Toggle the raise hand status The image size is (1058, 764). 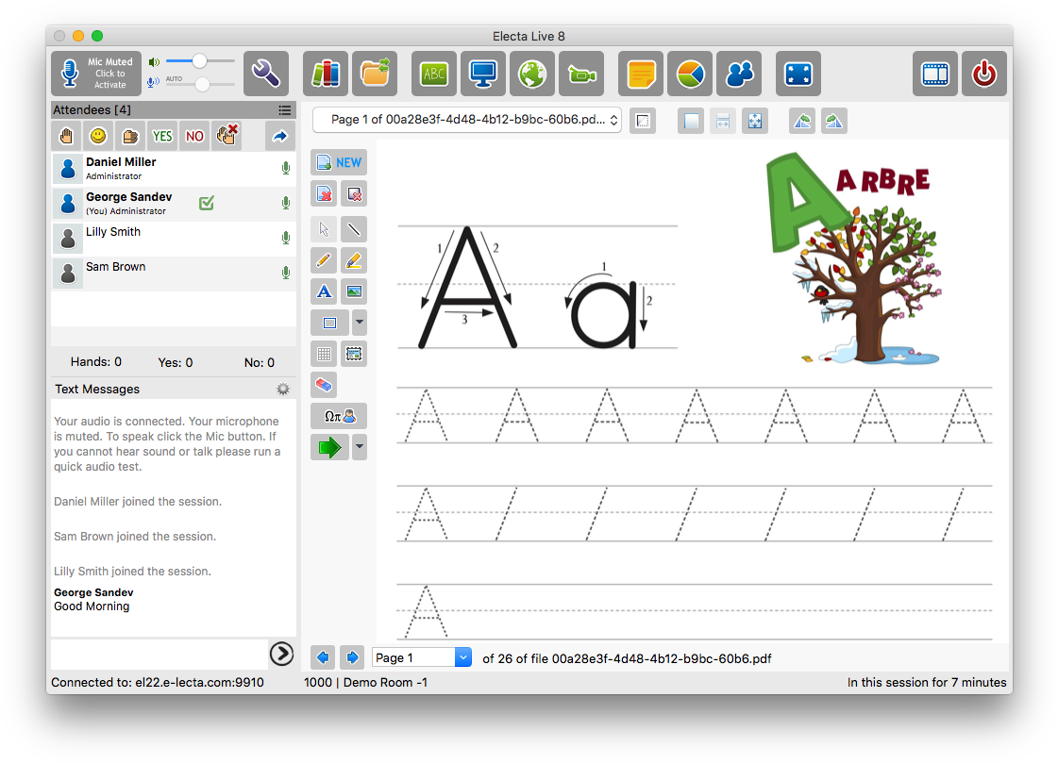(x=66, y=136)
